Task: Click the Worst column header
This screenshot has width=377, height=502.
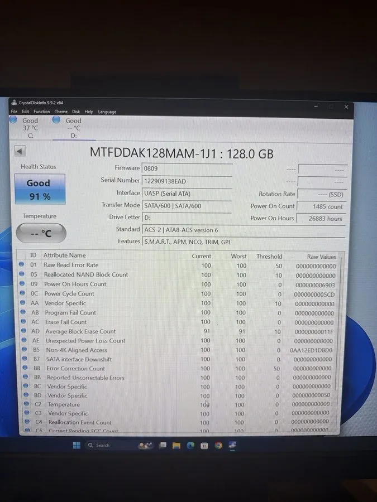Action: coord(239,256)
